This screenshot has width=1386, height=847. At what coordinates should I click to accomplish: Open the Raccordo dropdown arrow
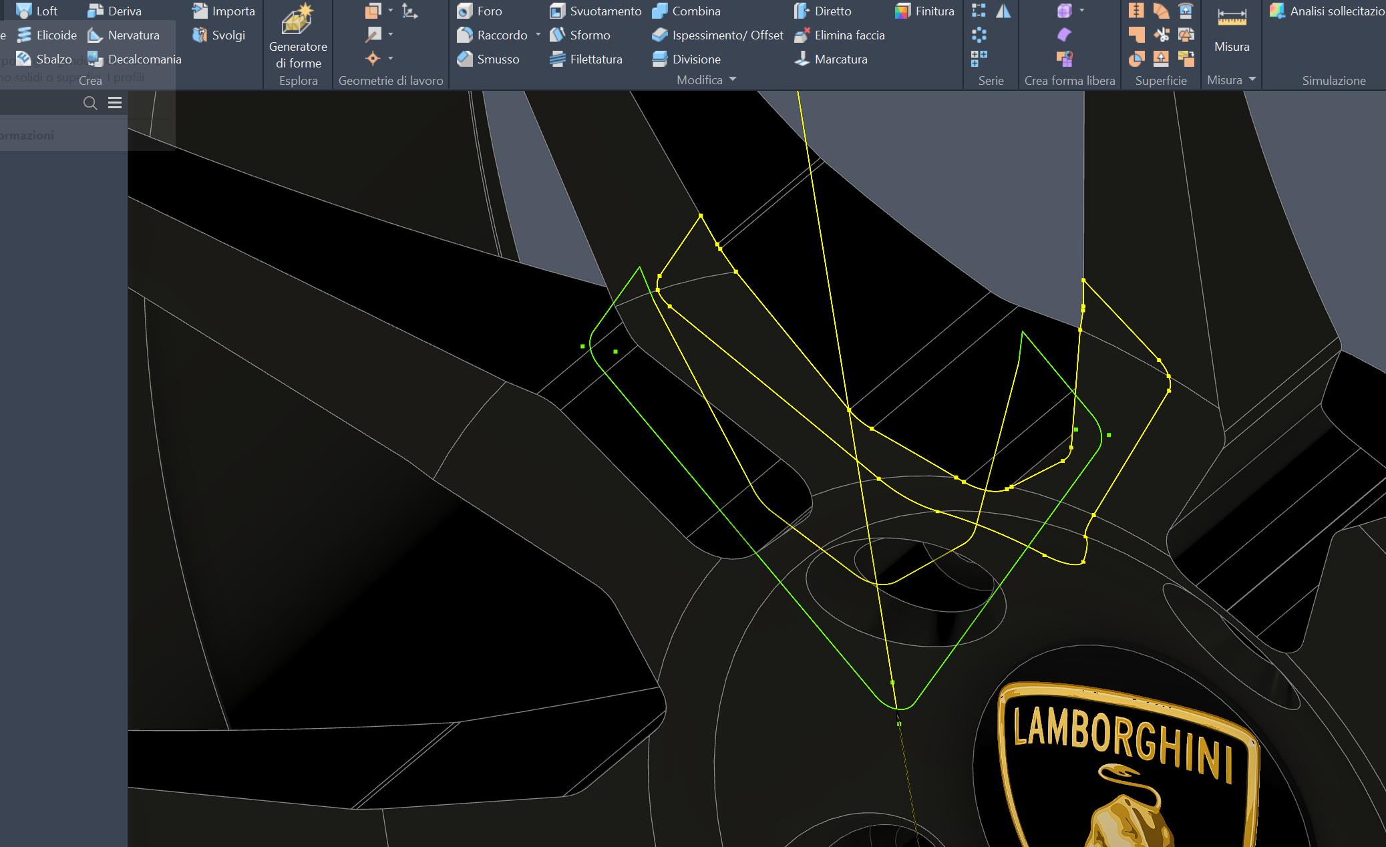[x=538, y=35]
